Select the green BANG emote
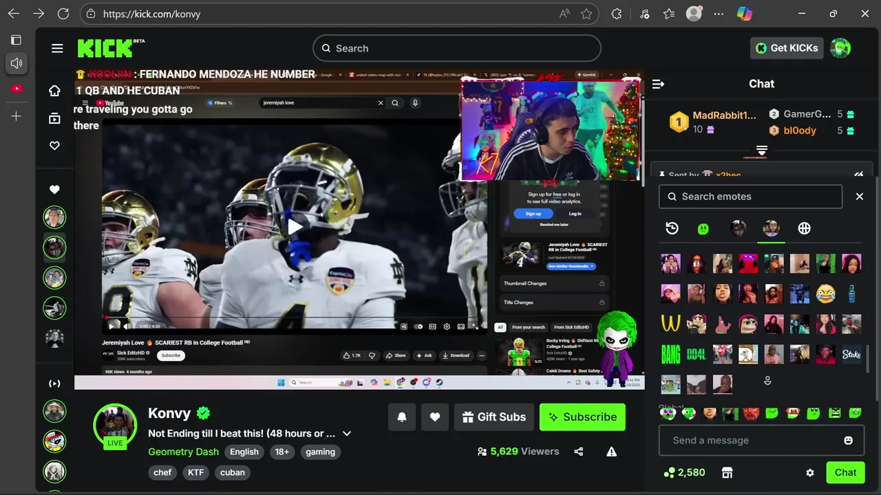The width and height of the screenshot is (881, 495). tap(670, 354)
